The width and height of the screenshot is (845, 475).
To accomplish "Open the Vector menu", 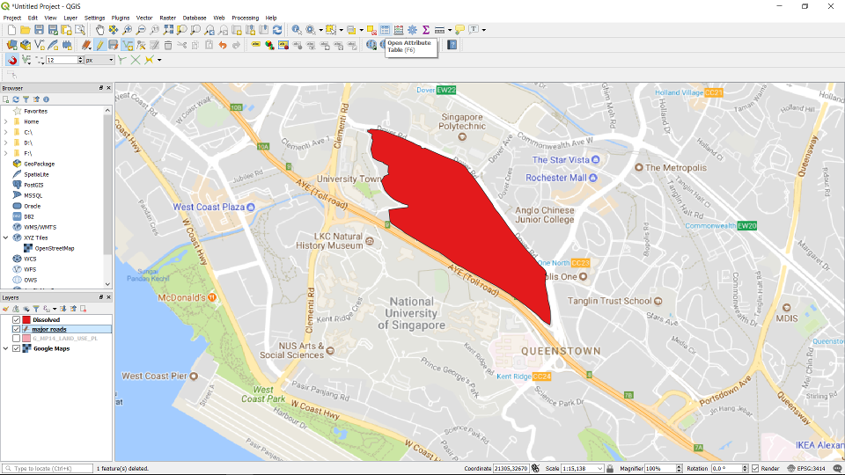I will click(x=143, y=18).
